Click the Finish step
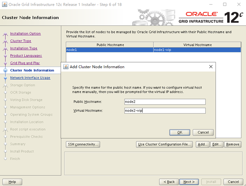The width and height of the screenshot is (246, 186). coord(15,159)
